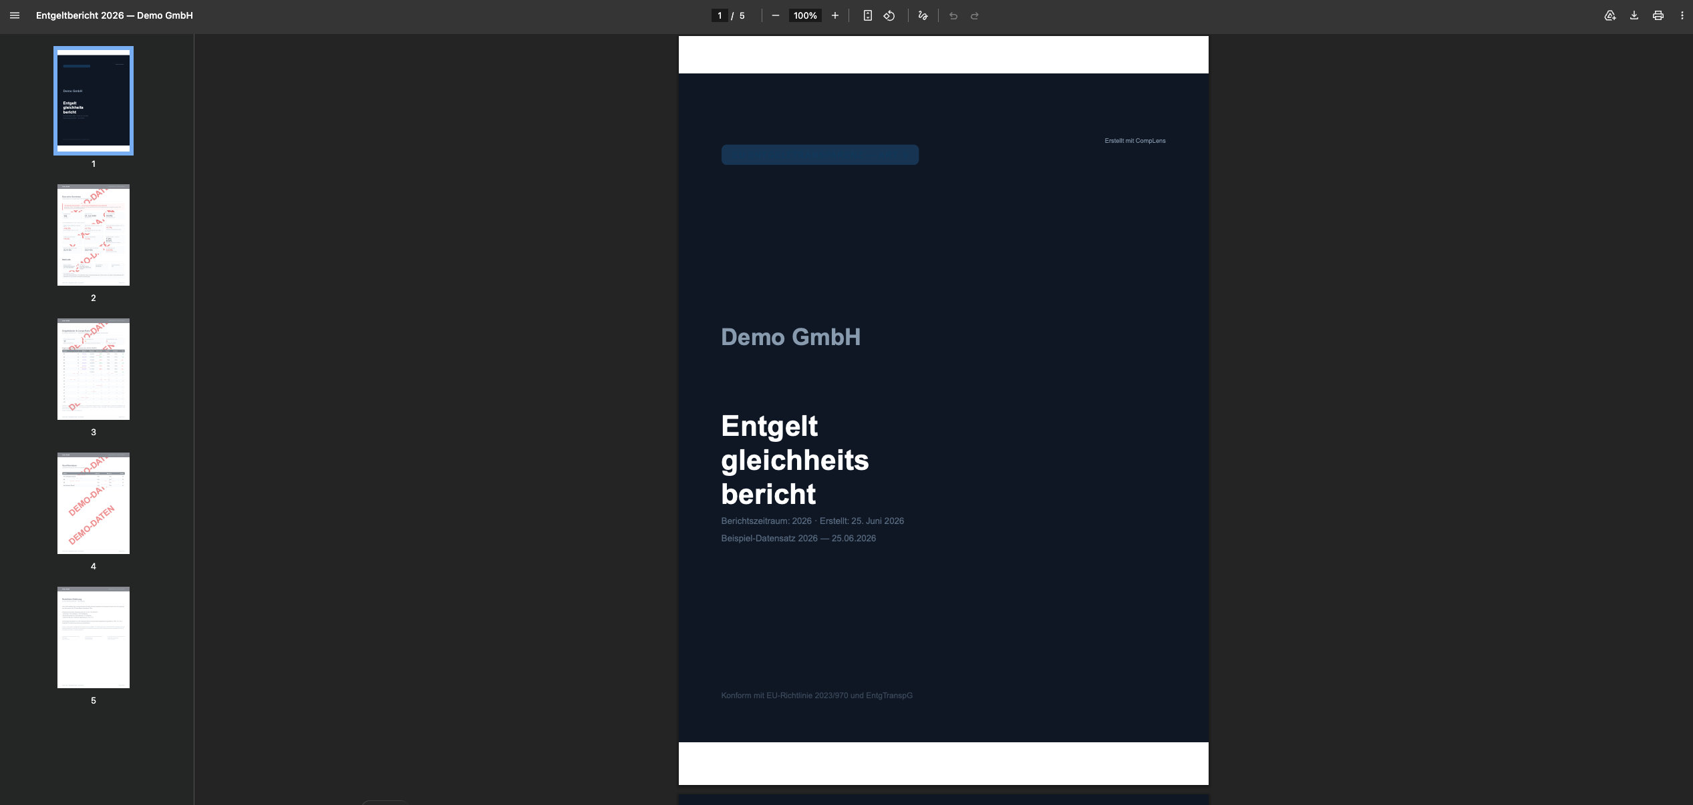Select page 4 thumbnail with DEMO-DATEN
The image size is (1693, 805).
[94, 503]
